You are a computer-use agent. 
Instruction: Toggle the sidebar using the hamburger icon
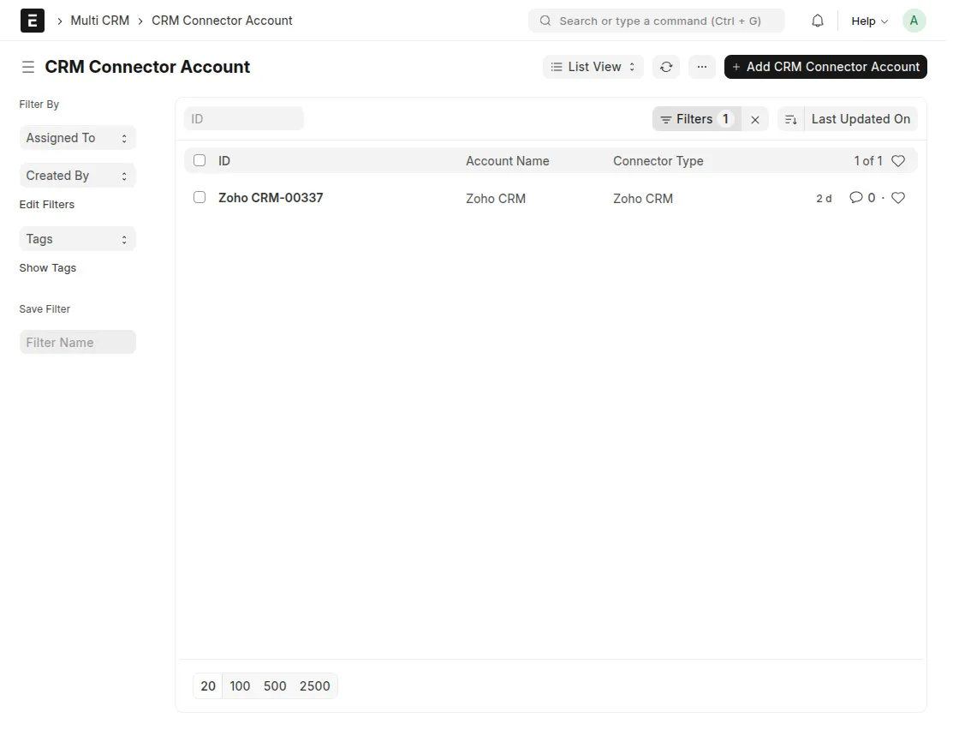pos(27,66)
